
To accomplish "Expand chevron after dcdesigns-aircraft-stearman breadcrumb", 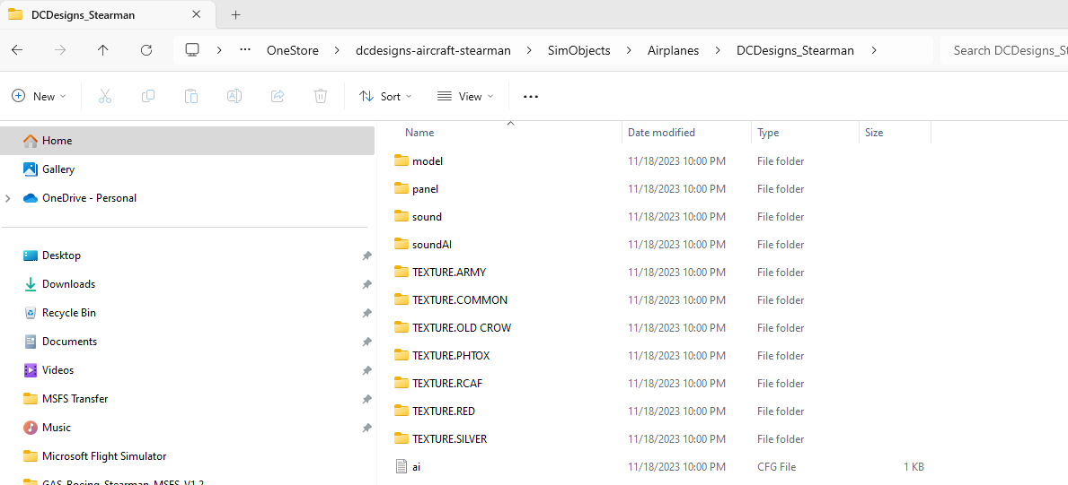I will [529, 49].
